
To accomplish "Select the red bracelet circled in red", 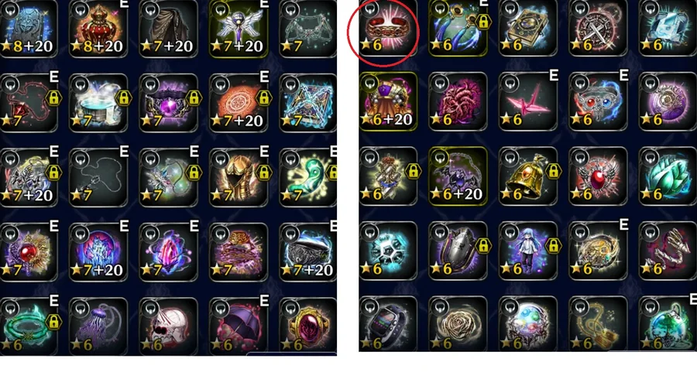I will tap(388, 28).
